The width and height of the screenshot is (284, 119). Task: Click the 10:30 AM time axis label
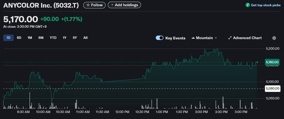(x=63, y=112)
